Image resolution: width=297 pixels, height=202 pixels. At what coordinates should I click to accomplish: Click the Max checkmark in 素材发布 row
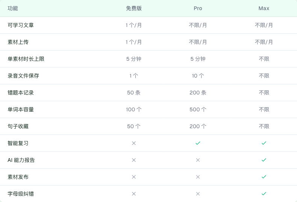[264, 177]
